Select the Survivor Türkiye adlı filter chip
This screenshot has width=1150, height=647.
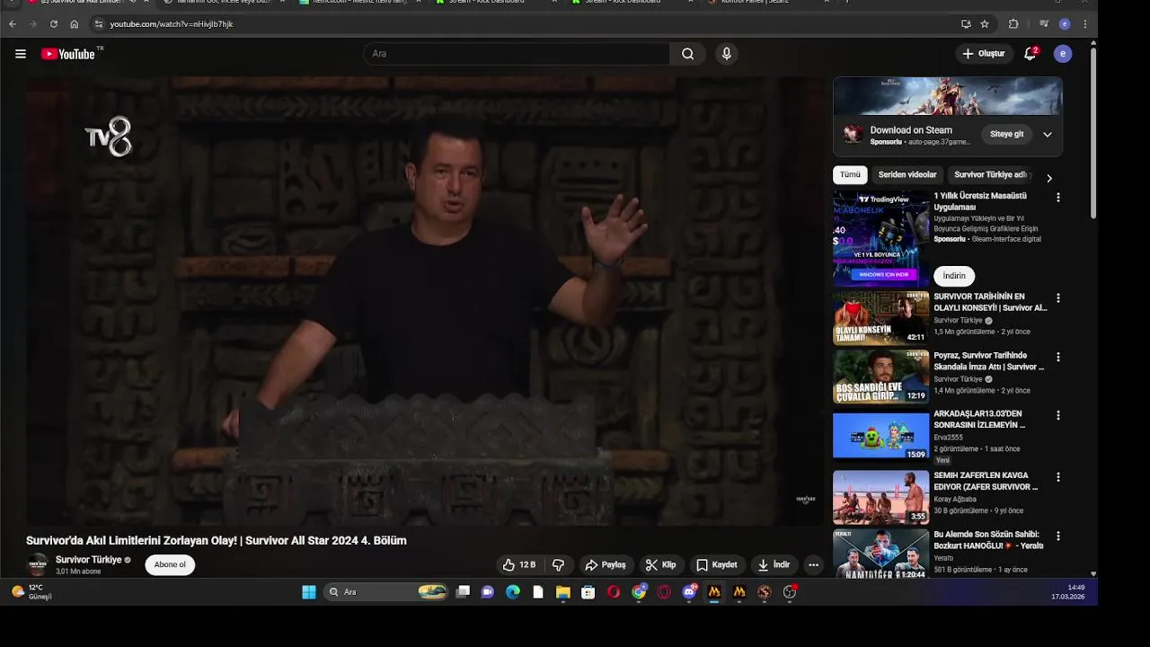[991, 175]
